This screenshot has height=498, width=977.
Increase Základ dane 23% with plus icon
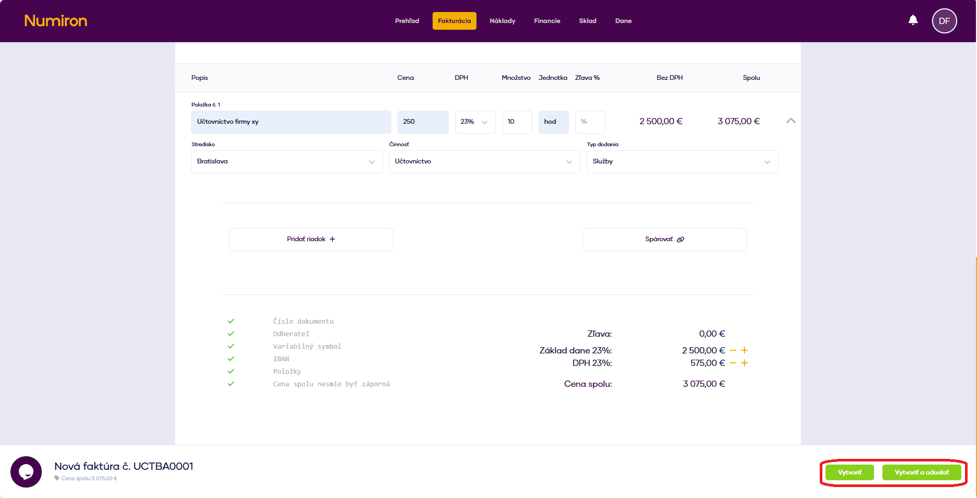[745, 350]
